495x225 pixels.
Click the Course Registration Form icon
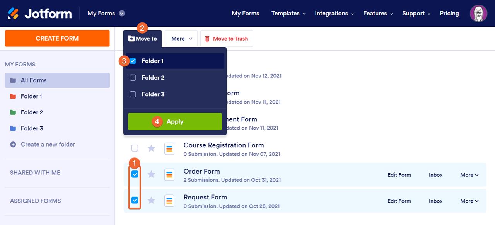tap(169, 148)
